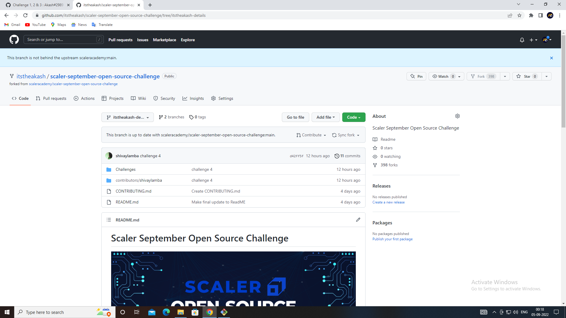Open the Add file dropdown
Viewport: 566px width, 318px height.
coord(325,117)
